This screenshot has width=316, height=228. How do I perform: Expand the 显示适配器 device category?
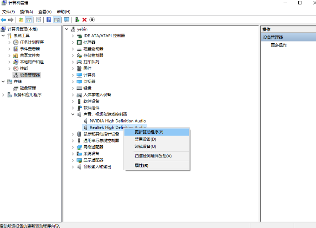pyautogui.click(x=73, y=160)
